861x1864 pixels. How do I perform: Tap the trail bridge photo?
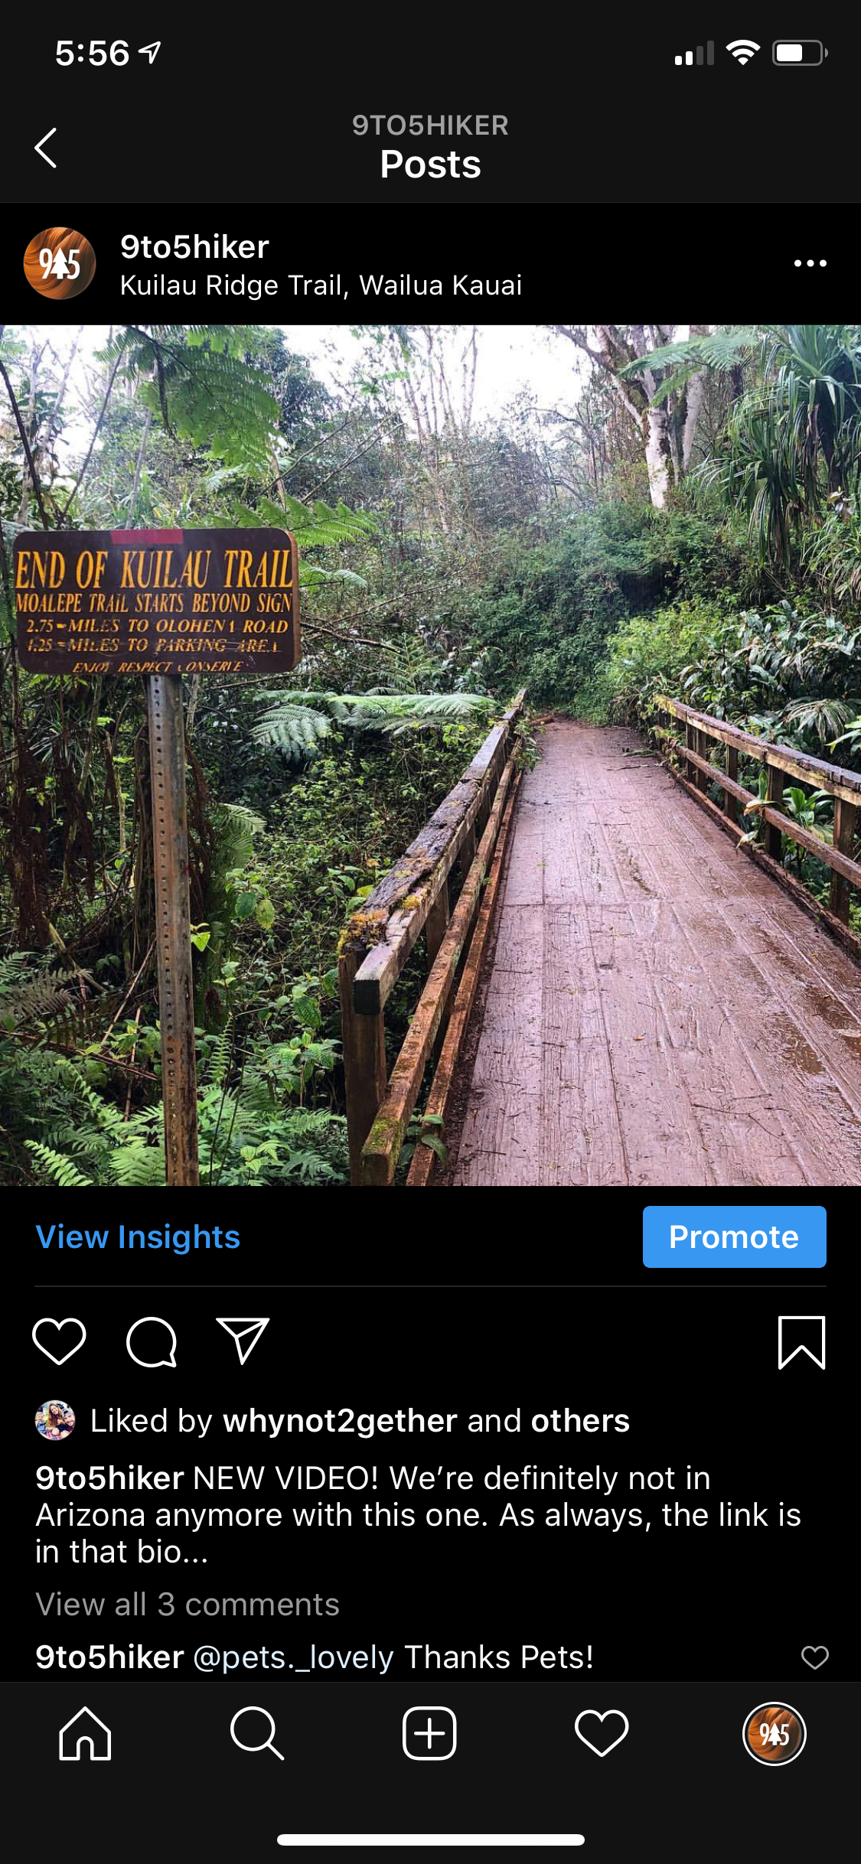[430, 755]
